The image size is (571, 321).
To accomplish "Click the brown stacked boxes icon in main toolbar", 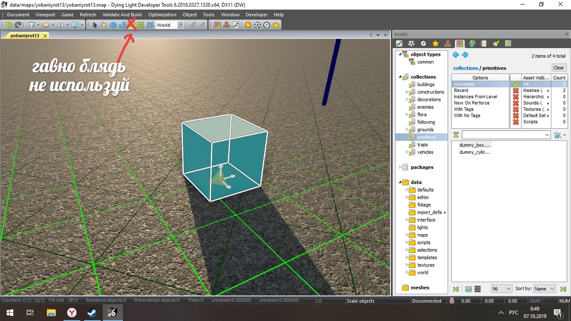I will pos(227,25).
